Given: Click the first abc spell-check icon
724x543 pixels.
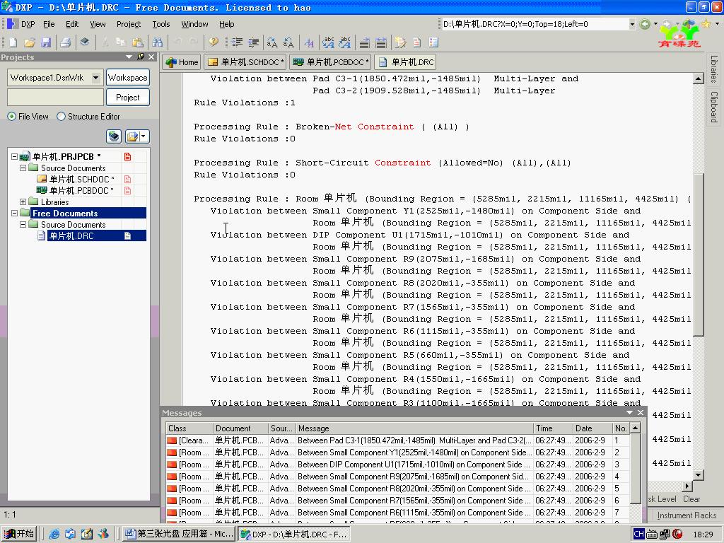Looking at the screenshot, I should [329, 42].
